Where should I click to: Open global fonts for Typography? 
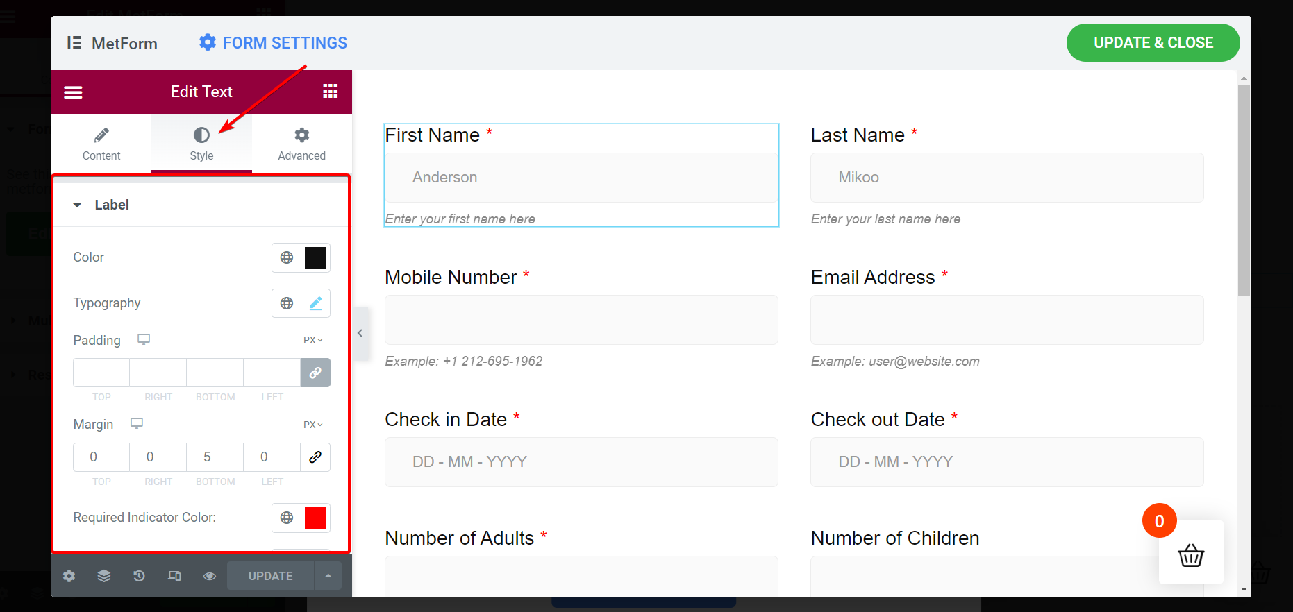coord(287,303)
